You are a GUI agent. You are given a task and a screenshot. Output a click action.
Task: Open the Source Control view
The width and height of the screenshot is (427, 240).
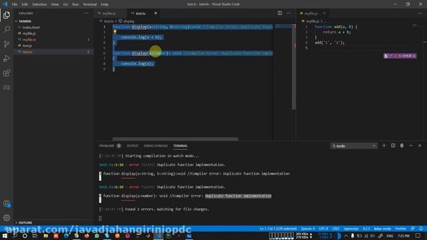coord(7,44)
